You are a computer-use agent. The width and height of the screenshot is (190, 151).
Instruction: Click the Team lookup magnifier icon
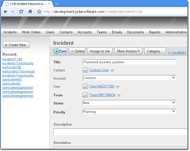85,95
